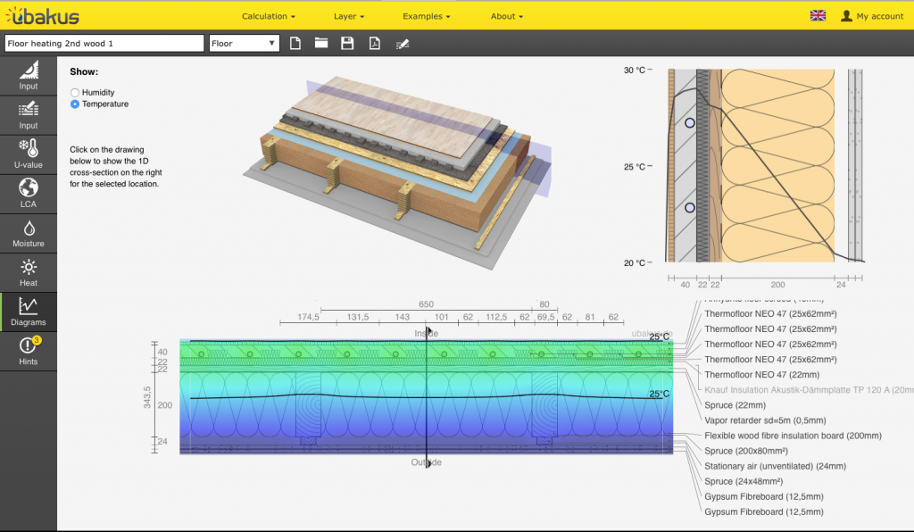The image size is (914, 532).
Task: Open the About menu
Action: pos(506,16)
